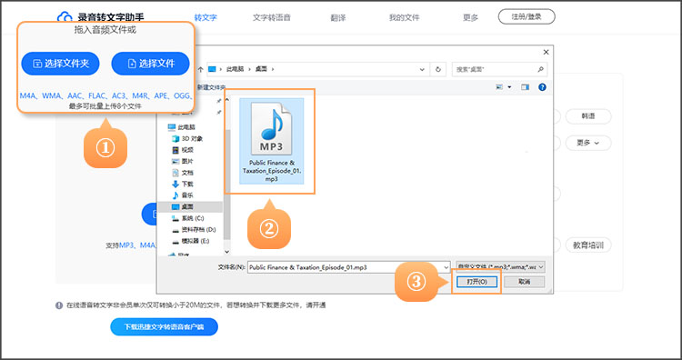Open the 图片 folder in the sidebar
Viewport: 682px width, 360px height.
tap(183, 161)
